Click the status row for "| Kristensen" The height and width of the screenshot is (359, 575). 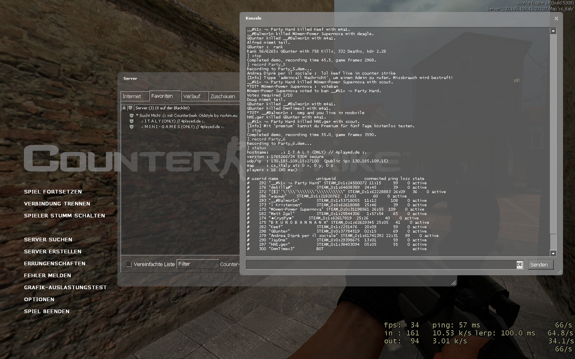(x=337, y=205)
